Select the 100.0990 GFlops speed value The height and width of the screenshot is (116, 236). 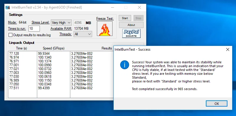45,65
